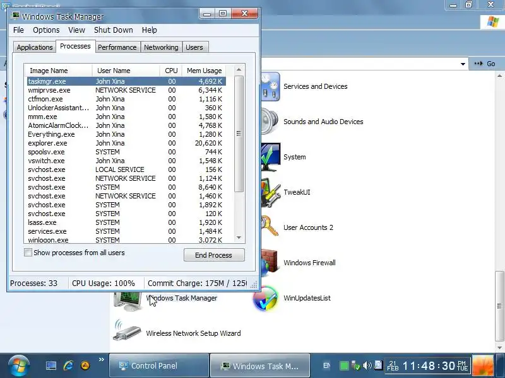Open the User Accounts 2 icon

click(x=270, y=227)
